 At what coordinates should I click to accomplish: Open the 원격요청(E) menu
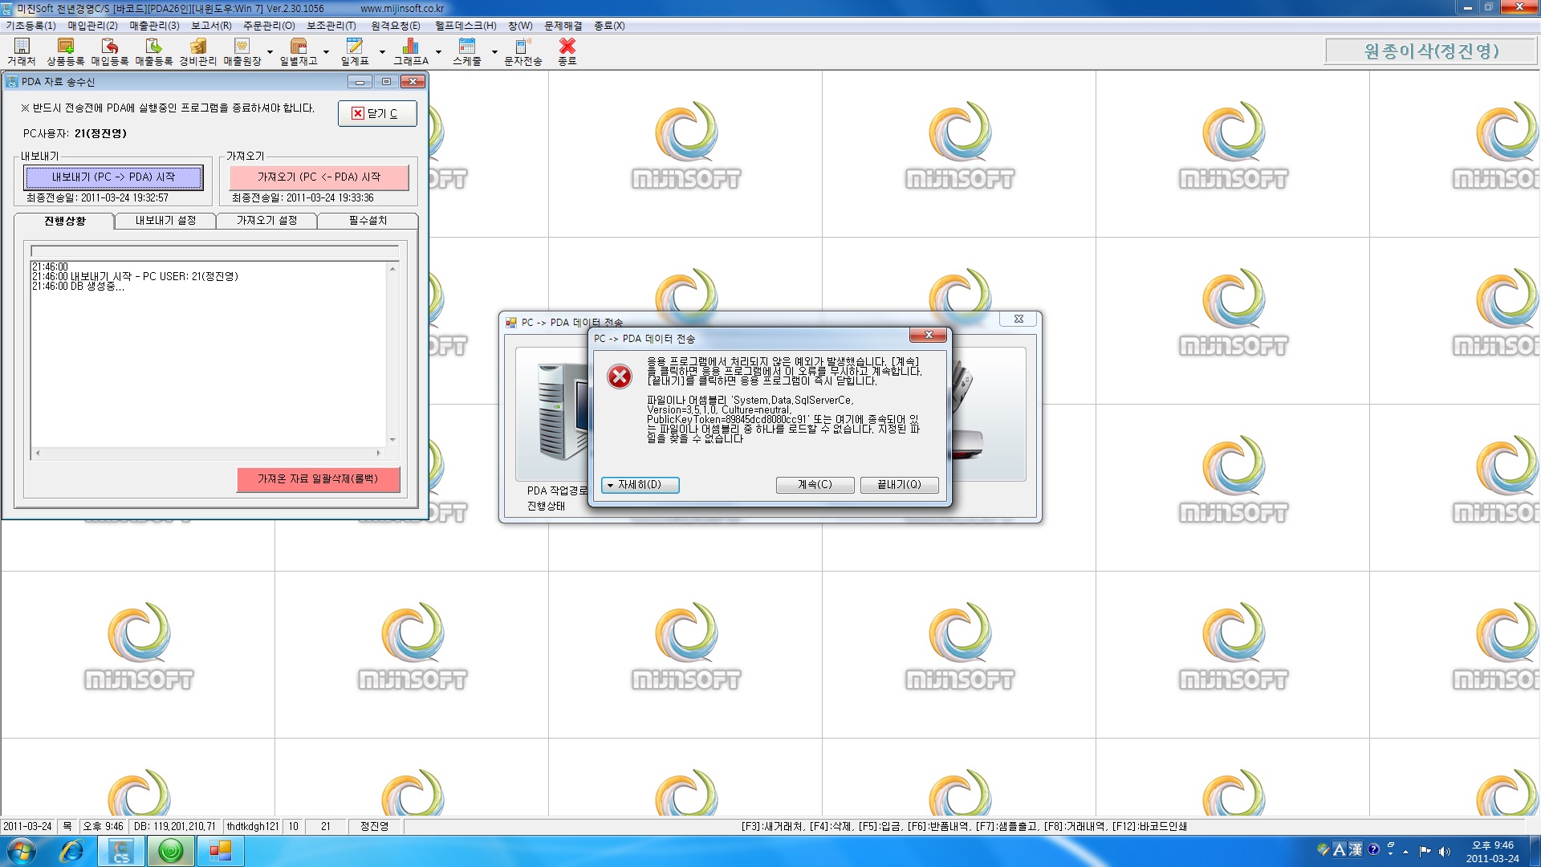pos(395,26)
